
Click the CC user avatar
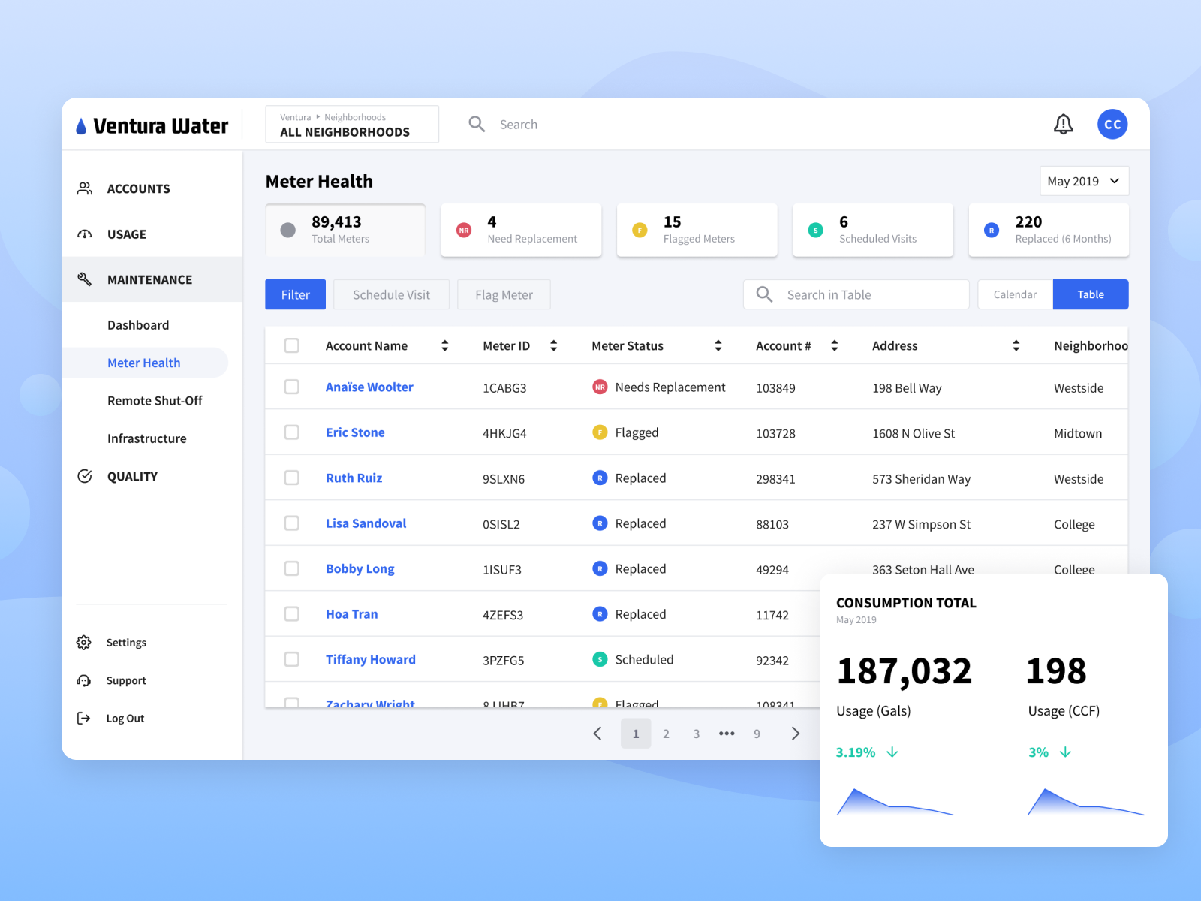tap(1112, 124)
